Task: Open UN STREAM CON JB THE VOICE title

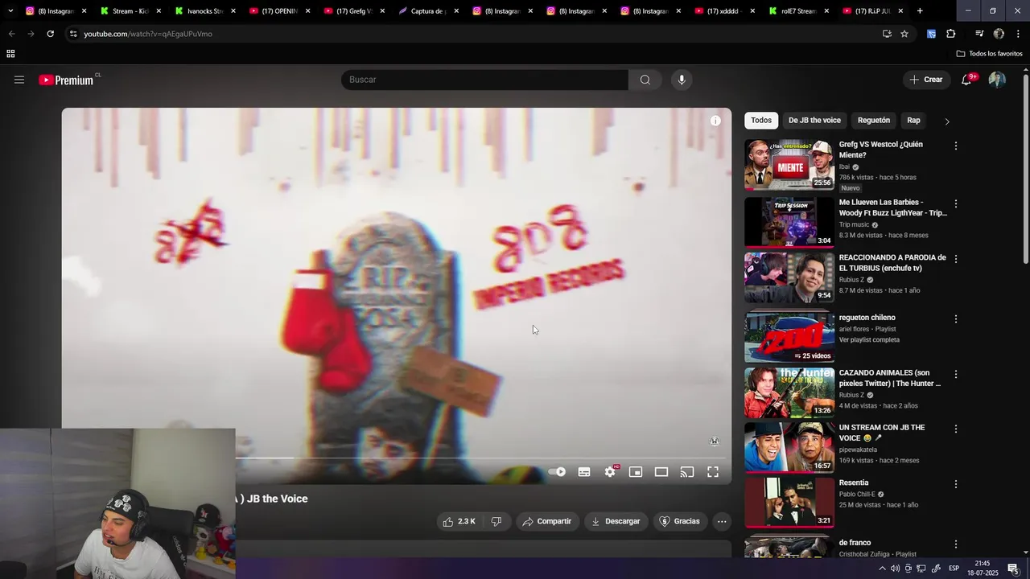Action: (x=882, y=433)
